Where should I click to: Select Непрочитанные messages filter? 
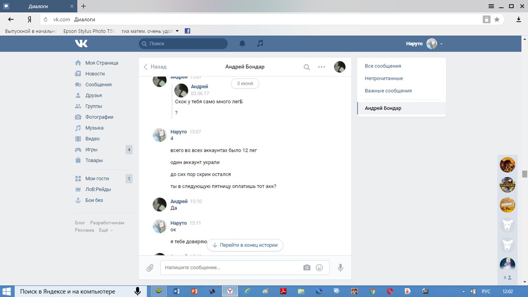(x=384, y=78)
